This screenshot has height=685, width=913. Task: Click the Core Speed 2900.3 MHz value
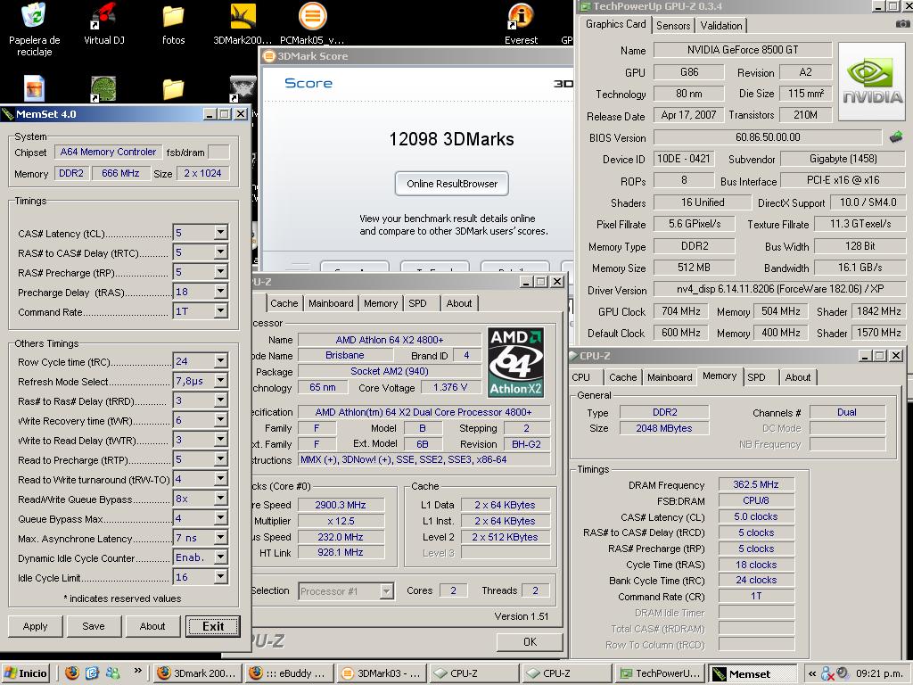(341, 505)
